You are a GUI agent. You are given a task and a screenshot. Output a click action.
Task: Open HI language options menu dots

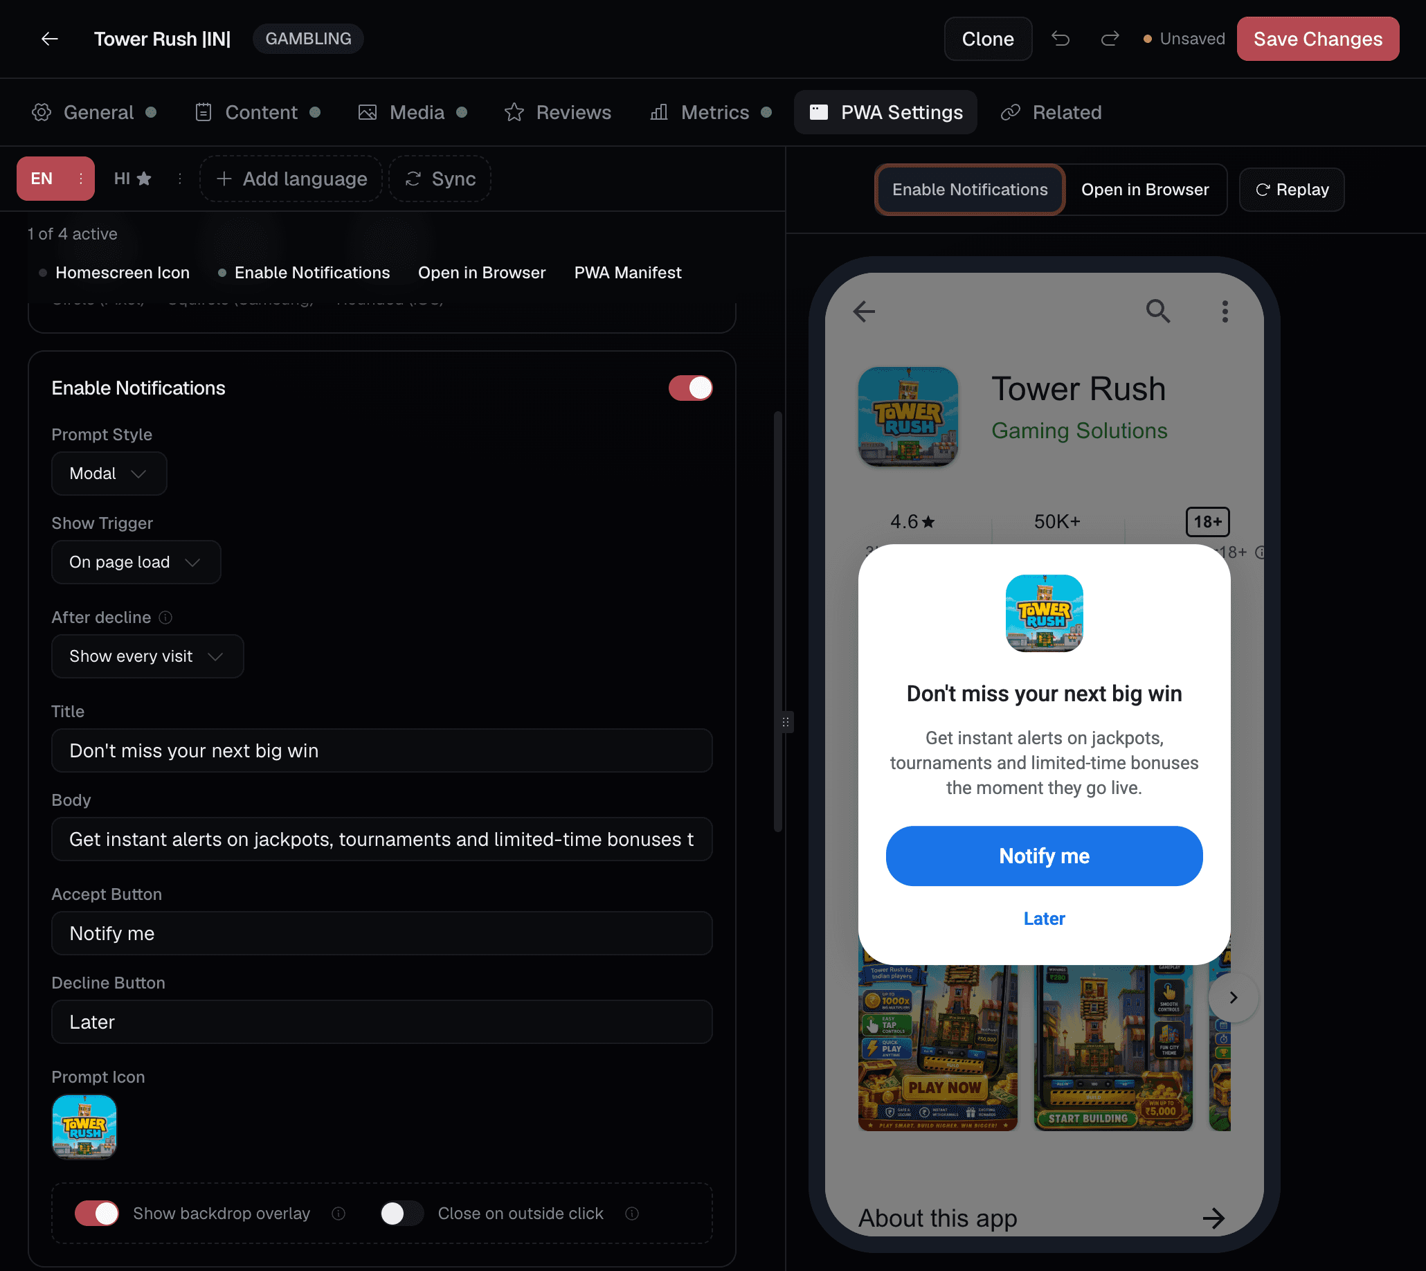click(180, 179)
